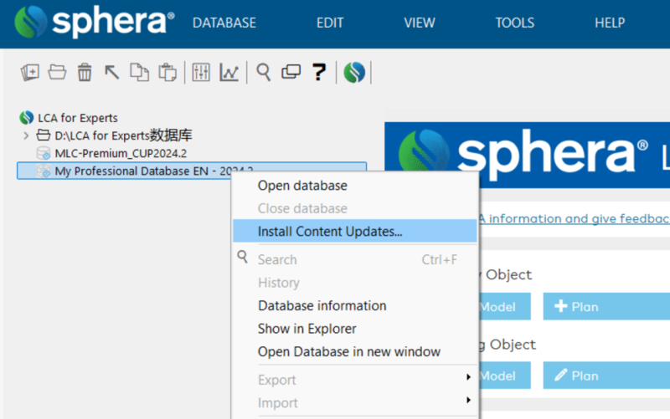Viewport: 670px width, 419px height.
Task: Click the magnifier search toolbar icon
Action: [x=264, y=73]
